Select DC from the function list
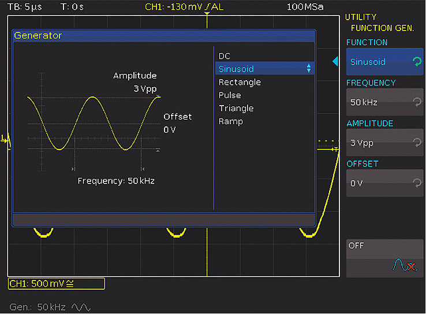 tap(225, 56)
